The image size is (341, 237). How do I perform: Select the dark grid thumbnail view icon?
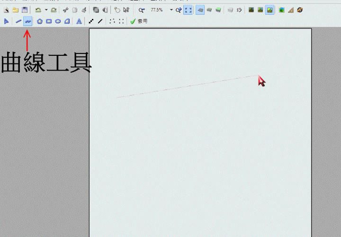click(251, 10)
